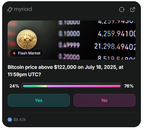Click the blurred 0.20000 figure in the banner
Image resolution: width=144 pixels, height=130 pixels.
[x=69, y=57]
